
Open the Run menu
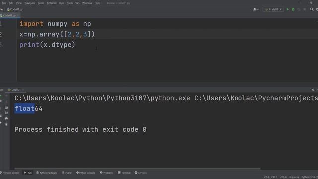[61, 3]
